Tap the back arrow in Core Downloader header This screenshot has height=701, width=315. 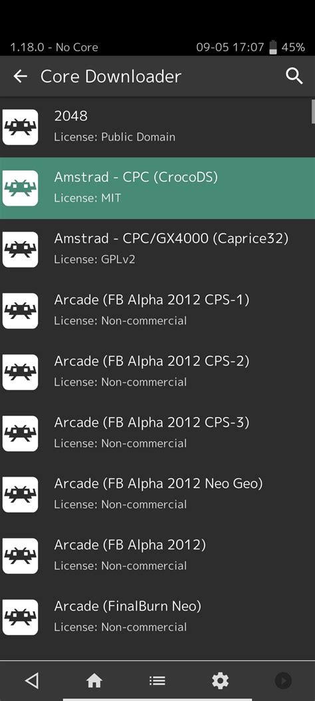click(x=20, y=77)
